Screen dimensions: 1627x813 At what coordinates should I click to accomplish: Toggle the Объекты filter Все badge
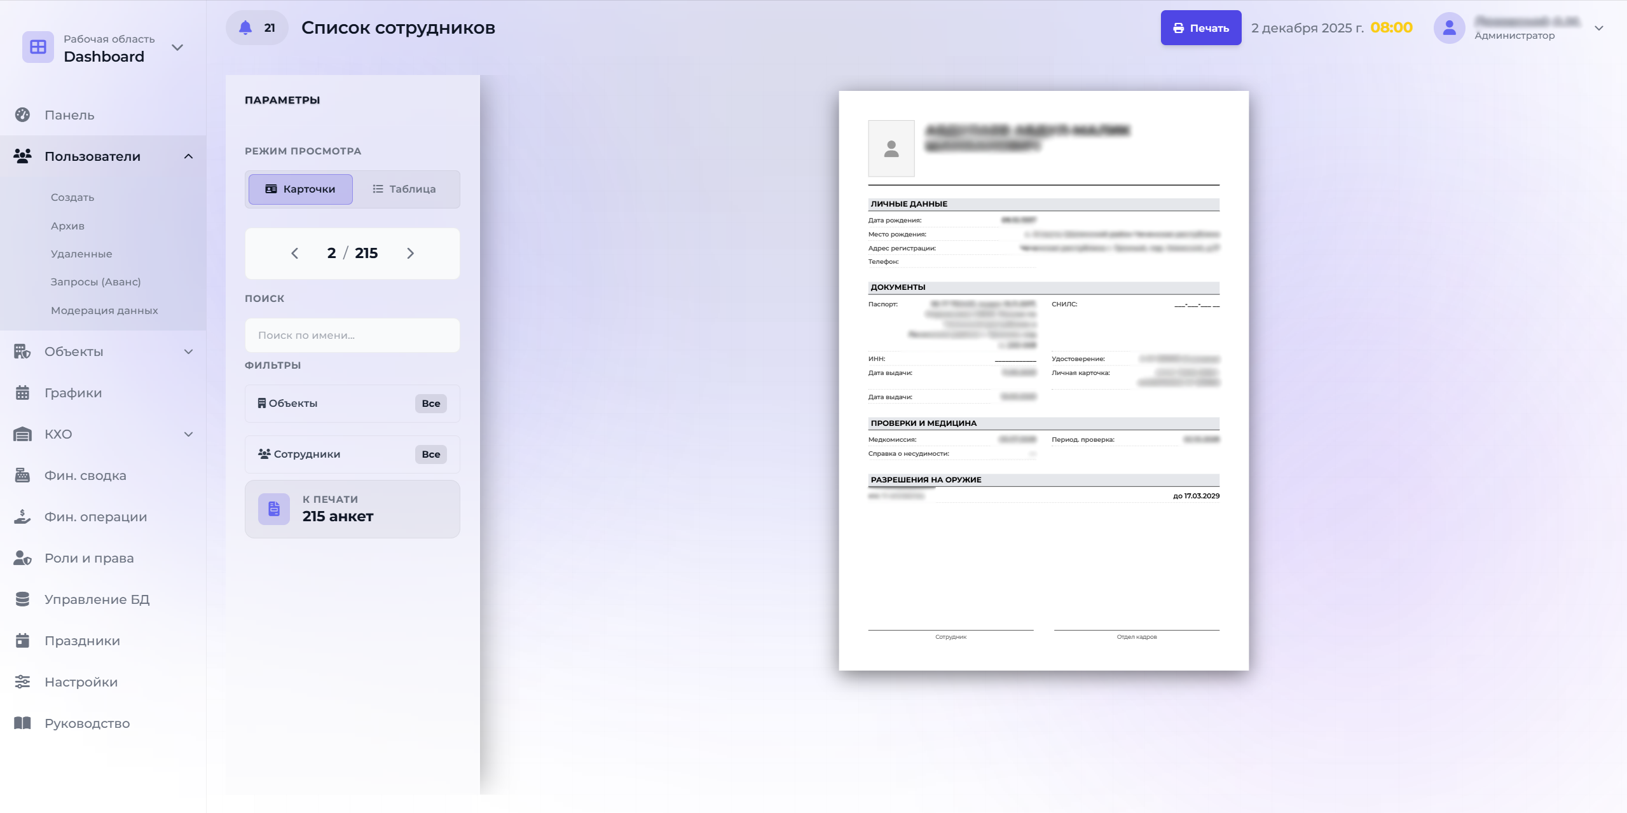tap(430, 404)
